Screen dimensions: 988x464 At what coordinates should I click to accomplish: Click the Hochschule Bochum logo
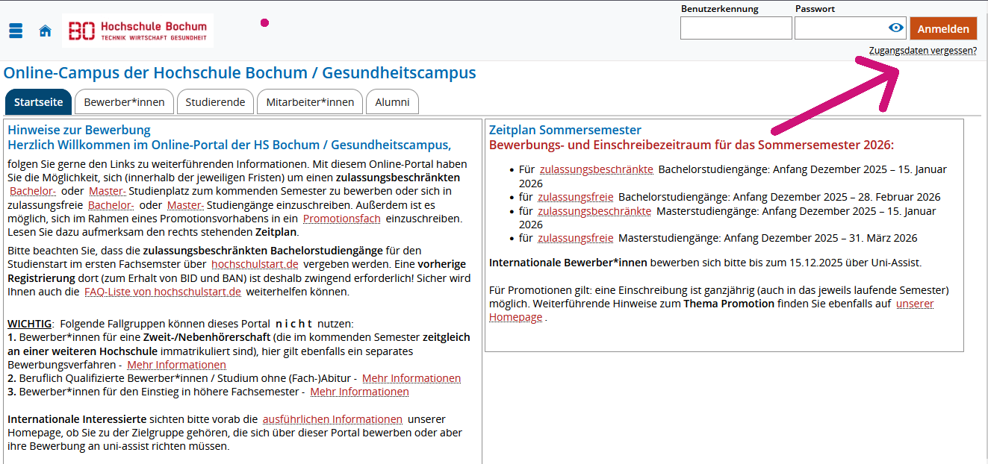[x=137, y=31]
